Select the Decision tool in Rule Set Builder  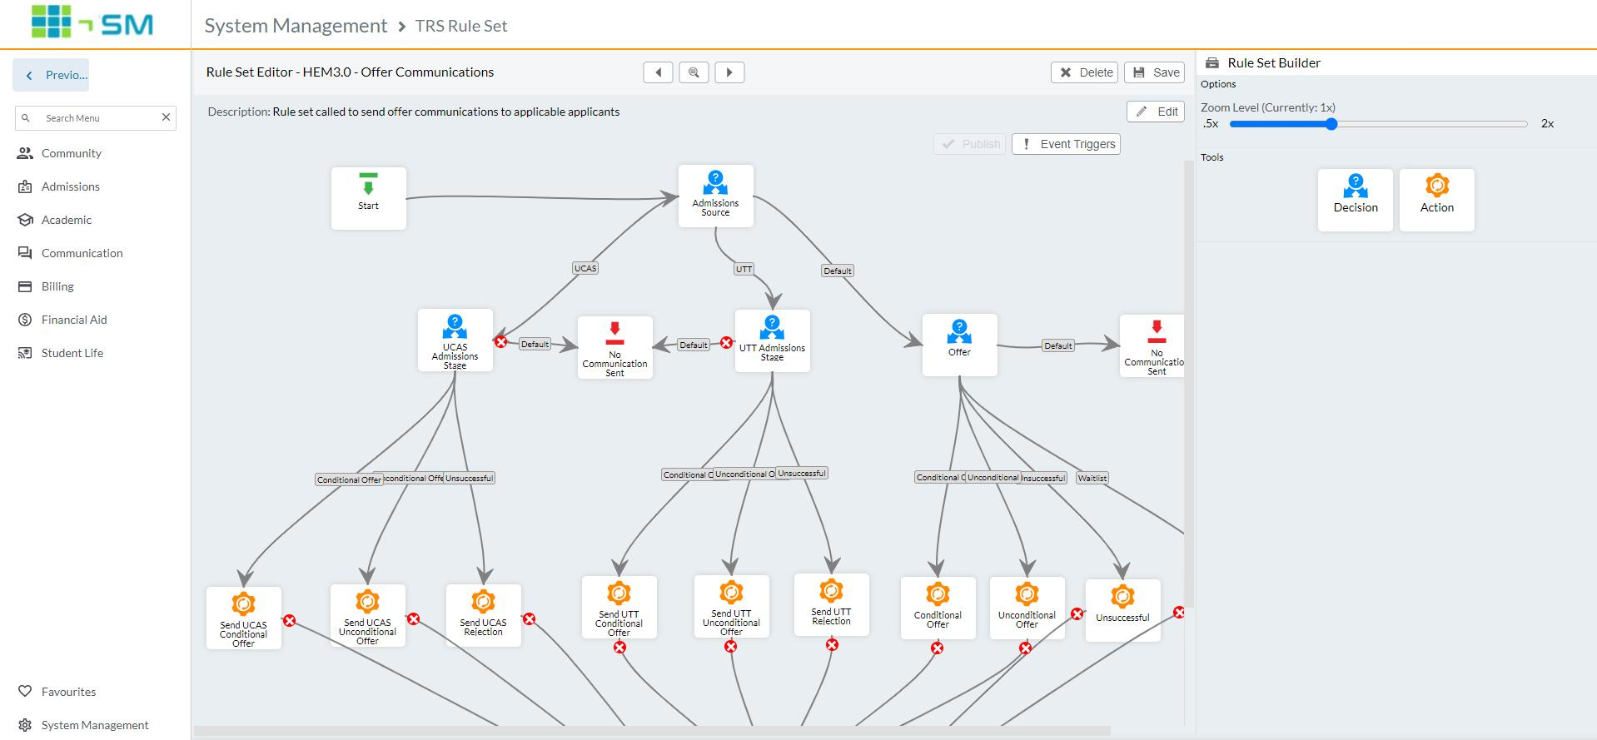click(1355, 200)
